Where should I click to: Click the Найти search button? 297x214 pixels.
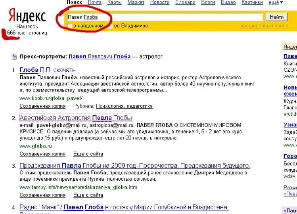[x=276, y=17]
